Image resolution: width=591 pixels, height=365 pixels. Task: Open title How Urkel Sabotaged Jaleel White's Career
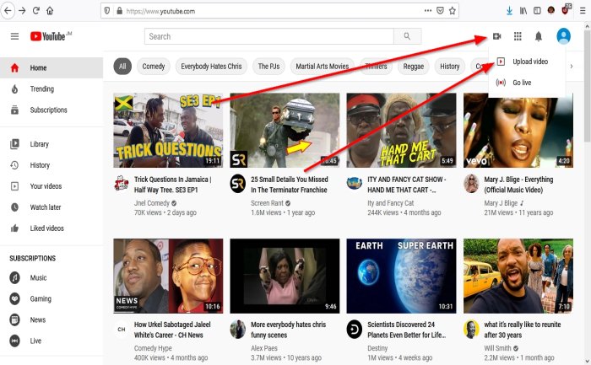click(172, 330)
